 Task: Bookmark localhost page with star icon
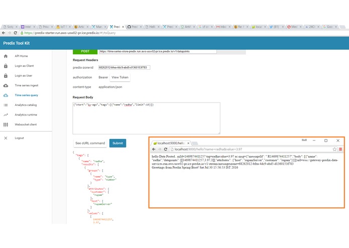pos(334,149)
